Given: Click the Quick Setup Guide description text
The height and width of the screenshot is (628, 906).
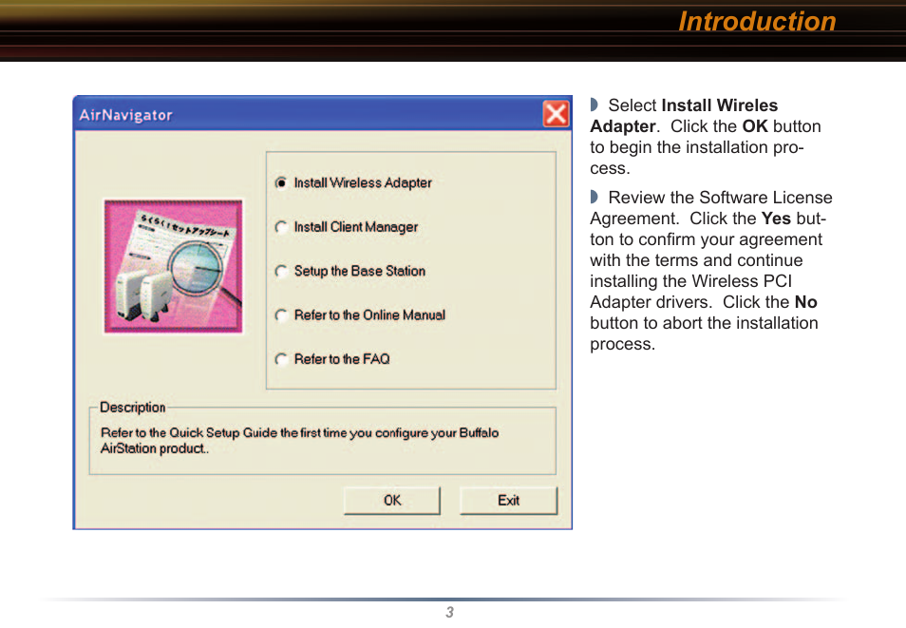Looking at the screenshot, I should coord(299,441).
